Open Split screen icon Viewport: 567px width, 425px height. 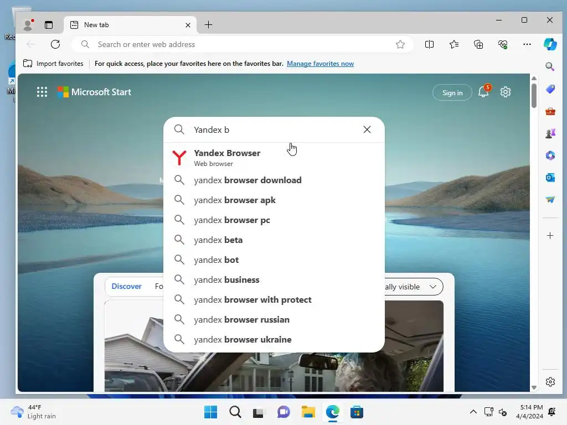click(x=429, y=44)
